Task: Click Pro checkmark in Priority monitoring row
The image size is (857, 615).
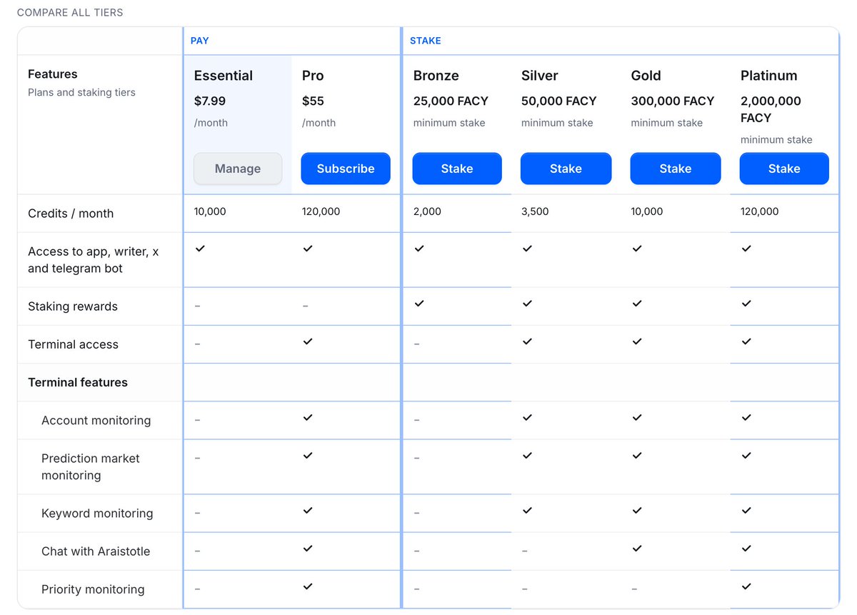Action: click(308, 586)
